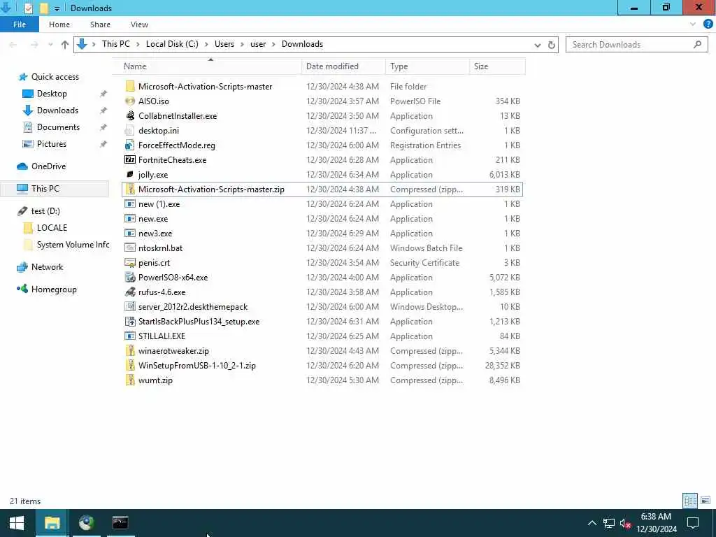Click the taskbar clock showing 6:38 AM

656,523
